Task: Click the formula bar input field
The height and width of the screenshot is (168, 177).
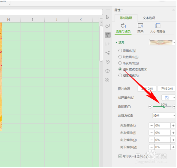Action: click(51, 12)
